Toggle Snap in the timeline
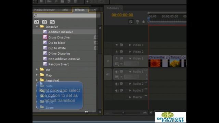Screen dimensions: 219x123 pyautogui.click(x=131, y=22)
